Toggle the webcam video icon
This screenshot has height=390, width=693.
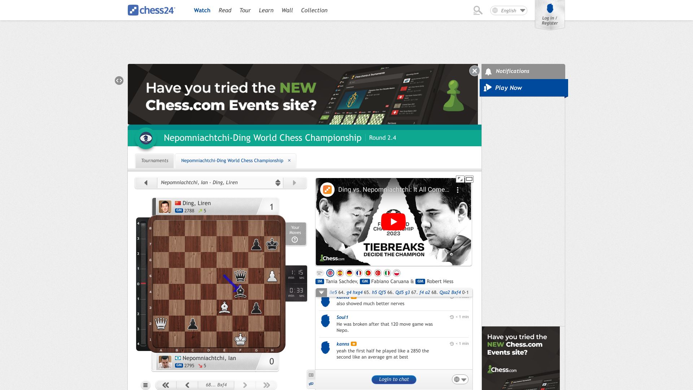[x=319, y=273]
